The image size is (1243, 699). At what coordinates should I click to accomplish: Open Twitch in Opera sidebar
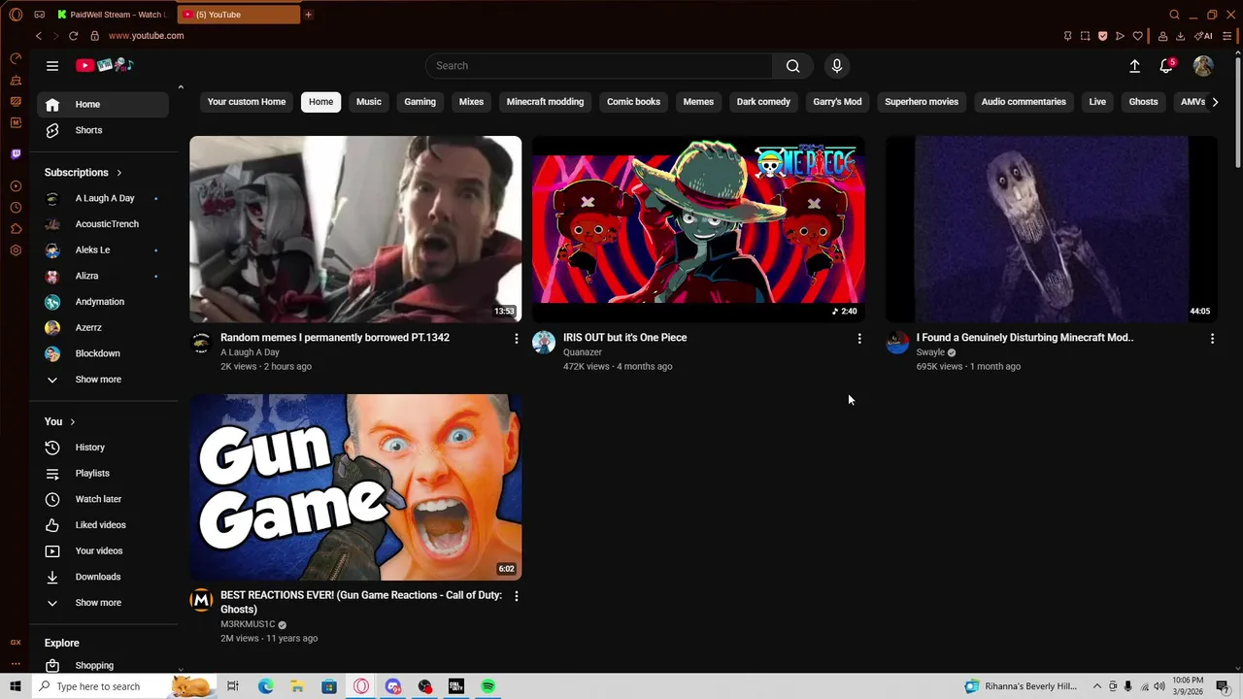16,154
